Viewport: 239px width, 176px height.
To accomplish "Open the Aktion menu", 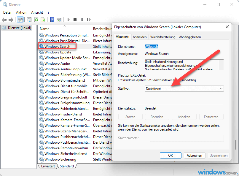I will (21, 12).
